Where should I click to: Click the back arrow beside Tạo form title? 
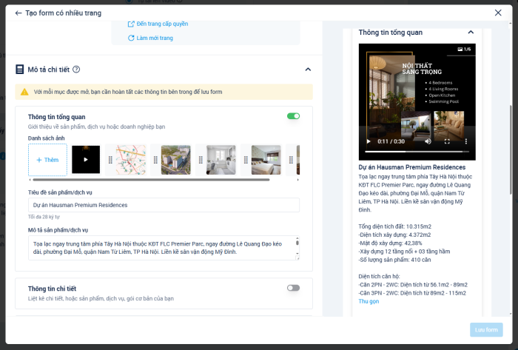tap(18, 13)
